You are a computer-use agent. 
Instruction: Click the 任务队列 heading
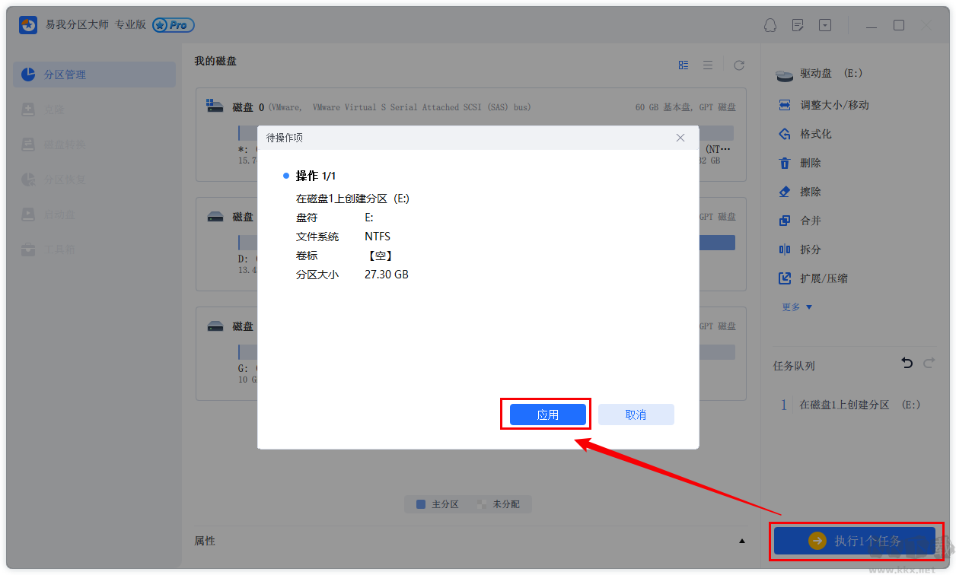794,366
